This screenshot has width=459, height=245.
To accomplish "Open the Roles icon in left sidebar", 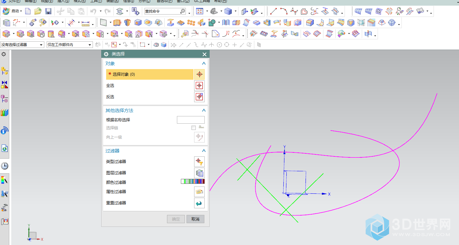I will coord(5,221).
